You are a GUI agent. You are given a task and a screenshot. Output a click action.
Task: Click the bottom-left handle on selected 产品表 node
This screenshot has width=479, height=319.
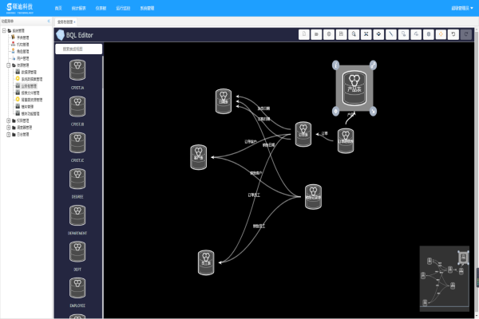click(x=336, y=111)
